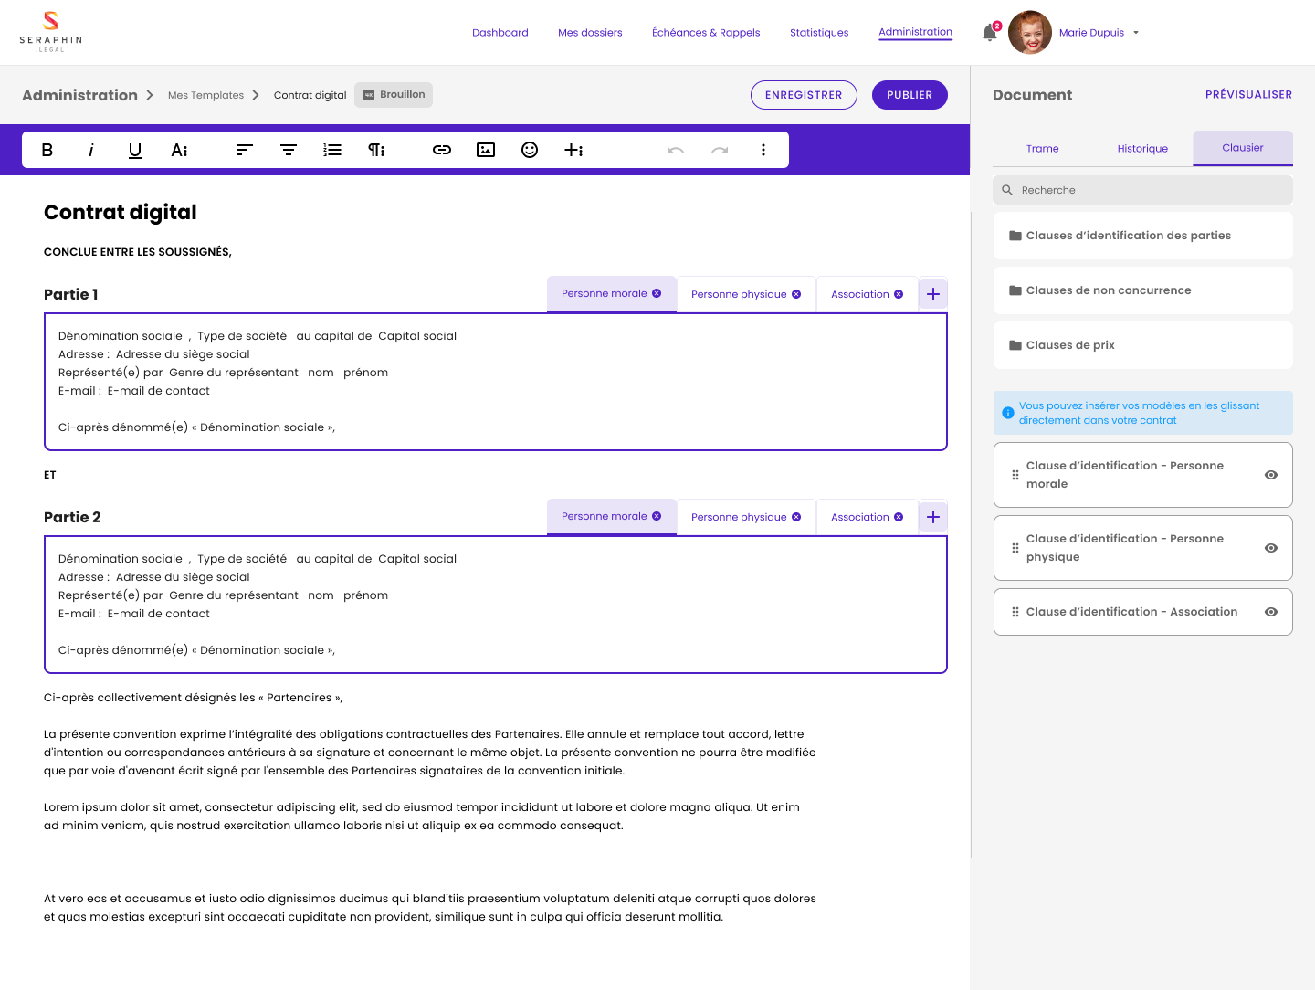The height and width of the screenshot is (990, 1315).
Task: Go to Statistiques in the top menu
Action: pyautogui.click(x=818, y=33)
